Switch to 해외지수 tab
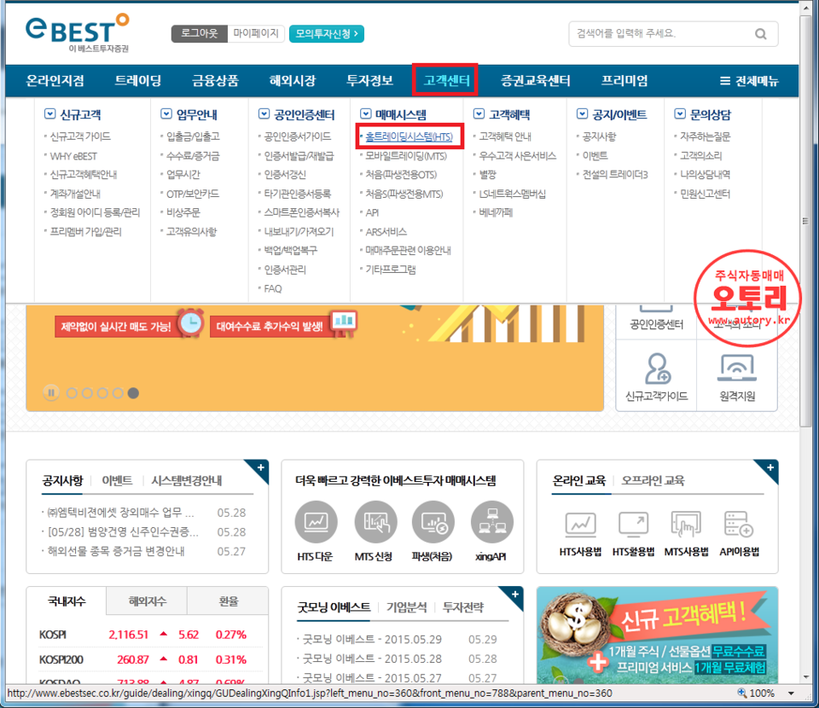 [148, 601]
